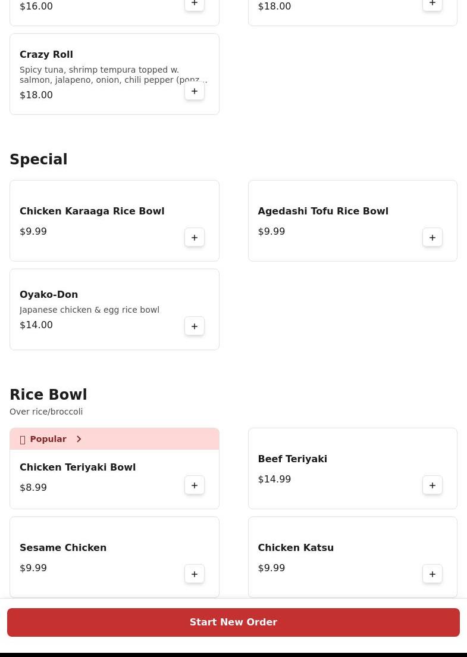Viewport: 467px width, 657px height.
Task: Add Crazy Roll to order
Action: pos(195,91)
